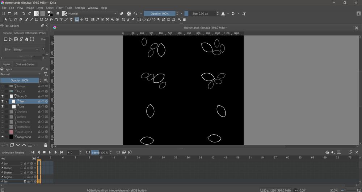Lock the Test layer in layer list
Screen dimensions: 362x192
(39, 101)
